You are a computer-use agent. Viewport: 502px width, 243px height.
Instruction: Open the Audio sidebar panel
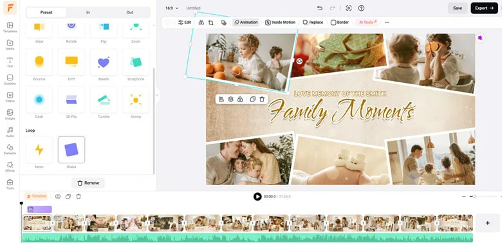tap(10, 132)
